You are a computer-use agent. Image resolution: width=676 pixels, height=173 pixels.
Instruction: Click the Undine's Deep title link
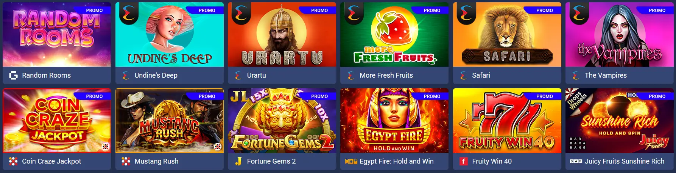click(156, 75)
